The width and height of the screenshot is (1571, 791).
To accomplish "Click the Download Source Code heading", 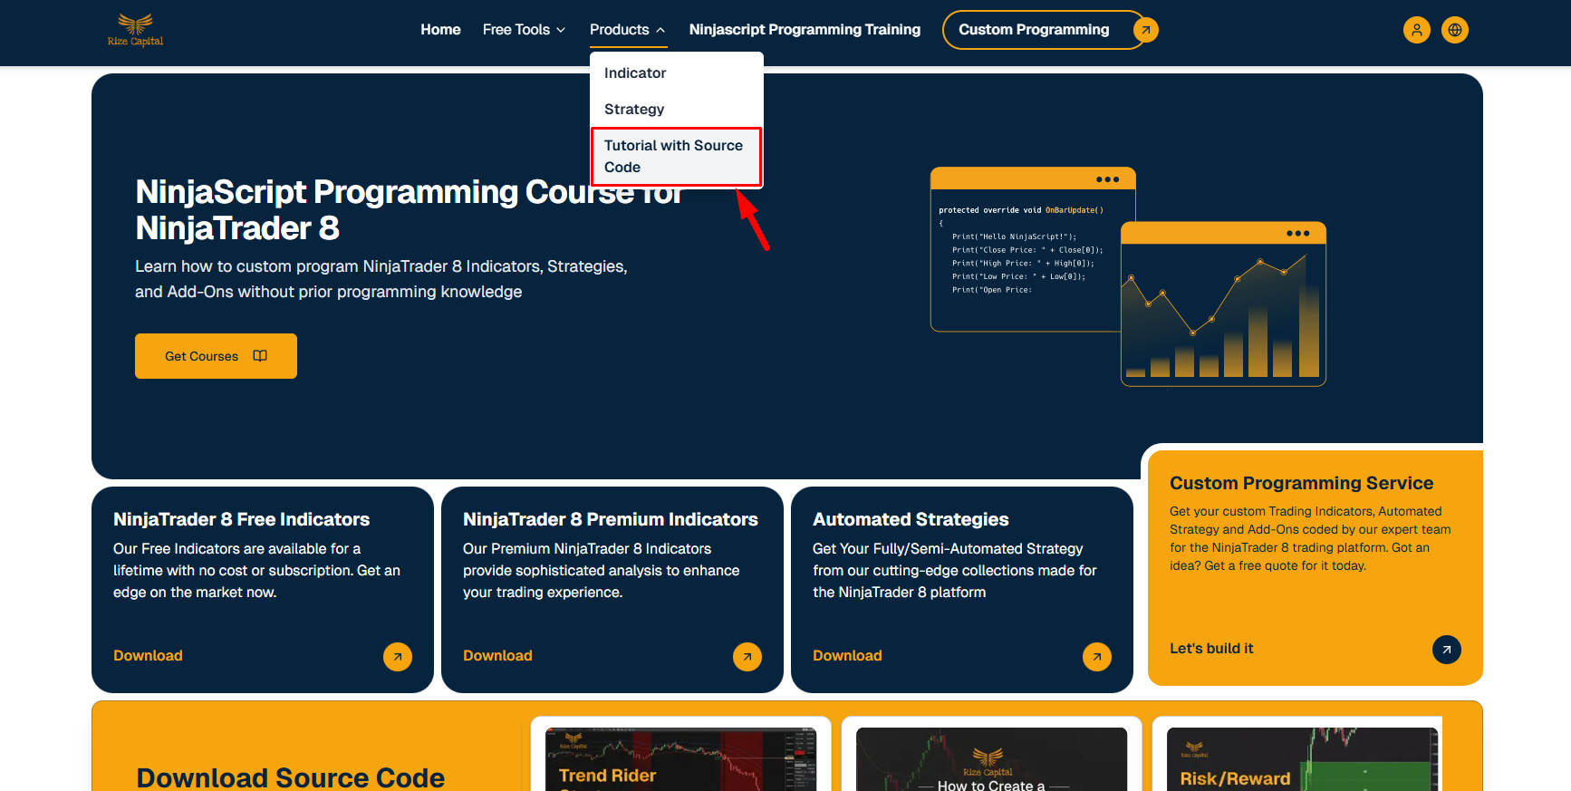I will click(x=290, y=777).
